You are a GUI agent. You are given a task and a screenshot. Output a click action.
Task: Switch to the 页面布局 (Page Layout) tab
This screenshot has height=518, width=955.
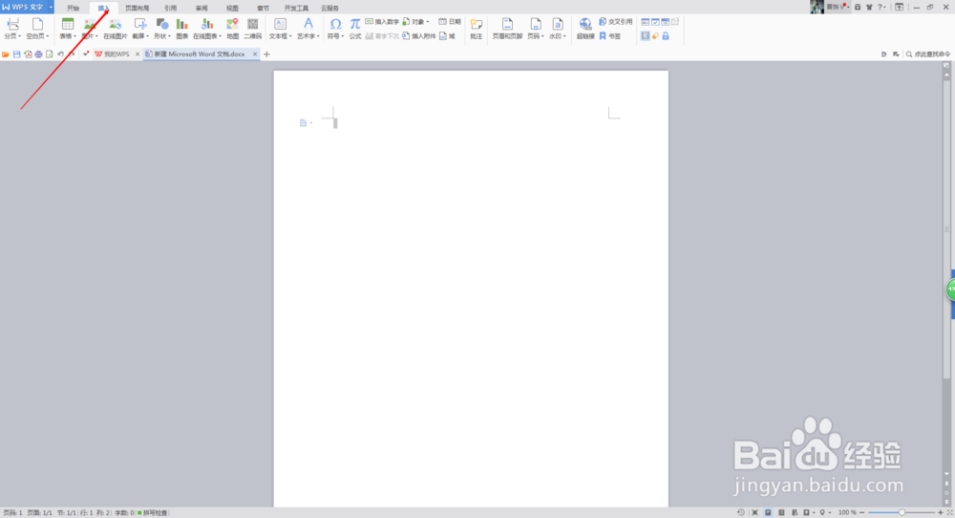click(x=137, y=9)
